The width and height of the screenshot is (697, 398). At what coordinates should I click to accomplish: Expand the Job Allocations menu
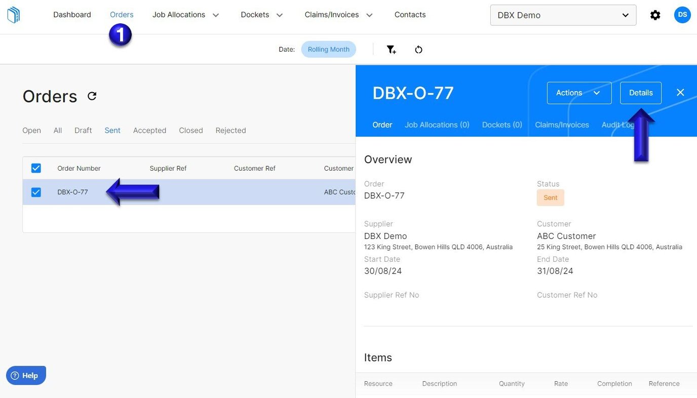pyautogui.click(x=185, y=15)
